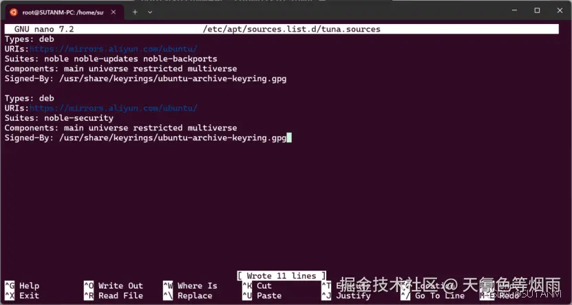Click the ^R Read File shortcut

point(114,295)
